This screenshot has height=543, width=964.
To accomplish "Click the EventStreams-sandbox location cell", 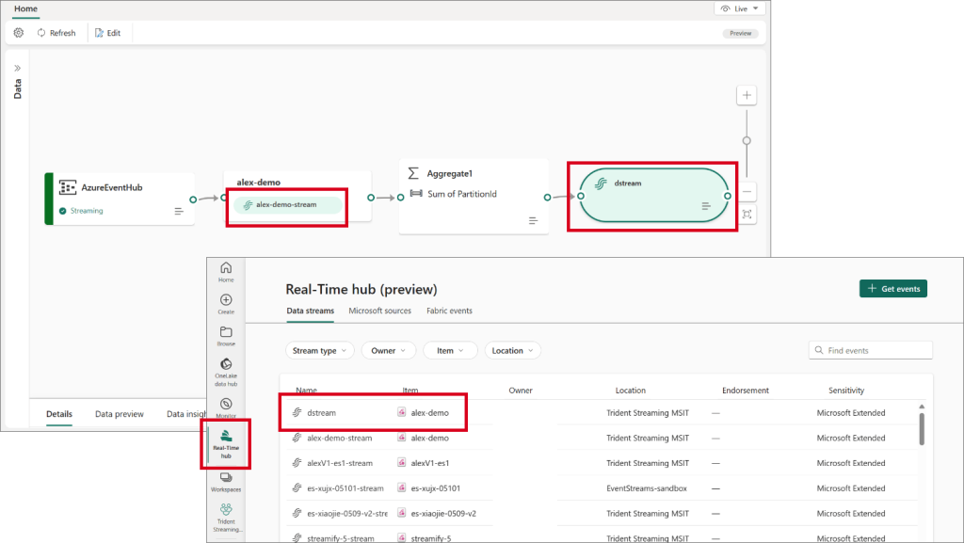I will (x=647, y=488).
